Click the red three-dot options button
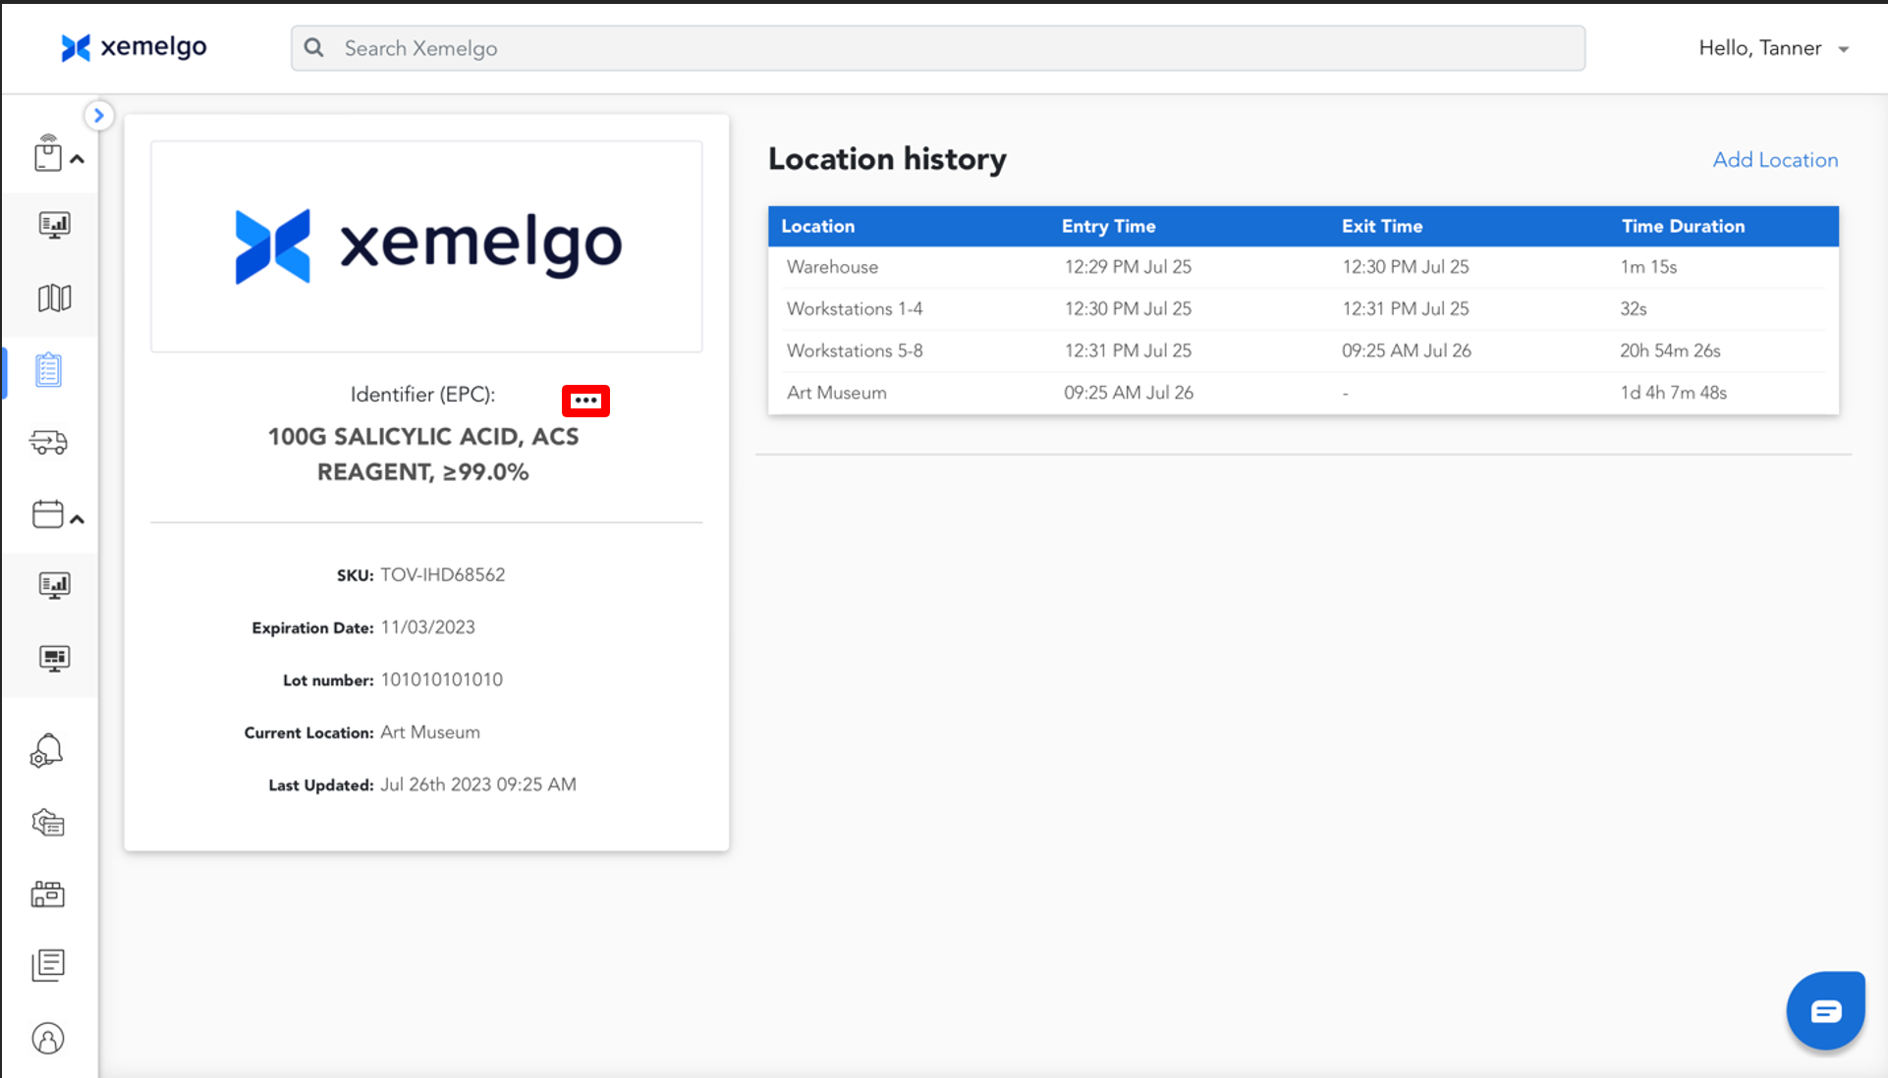 [585, 401]
